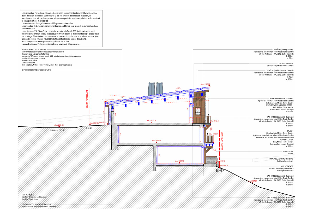Select the altitude label 2107.35
This screenshot has width=313, height=209.
coord(205,84)
